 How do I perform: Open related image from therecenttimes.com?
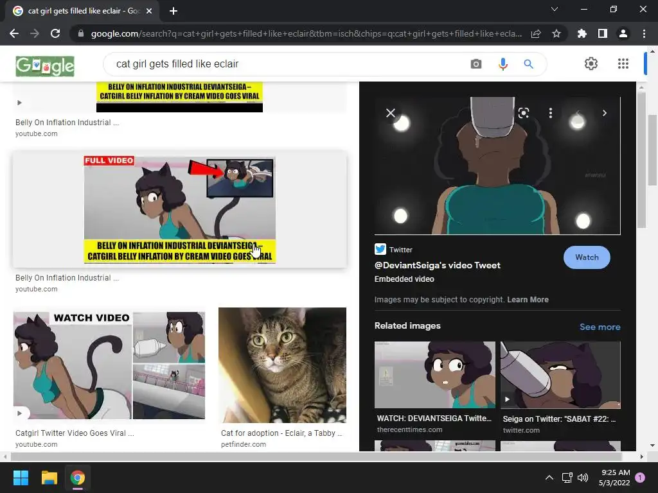click(435, 375)
